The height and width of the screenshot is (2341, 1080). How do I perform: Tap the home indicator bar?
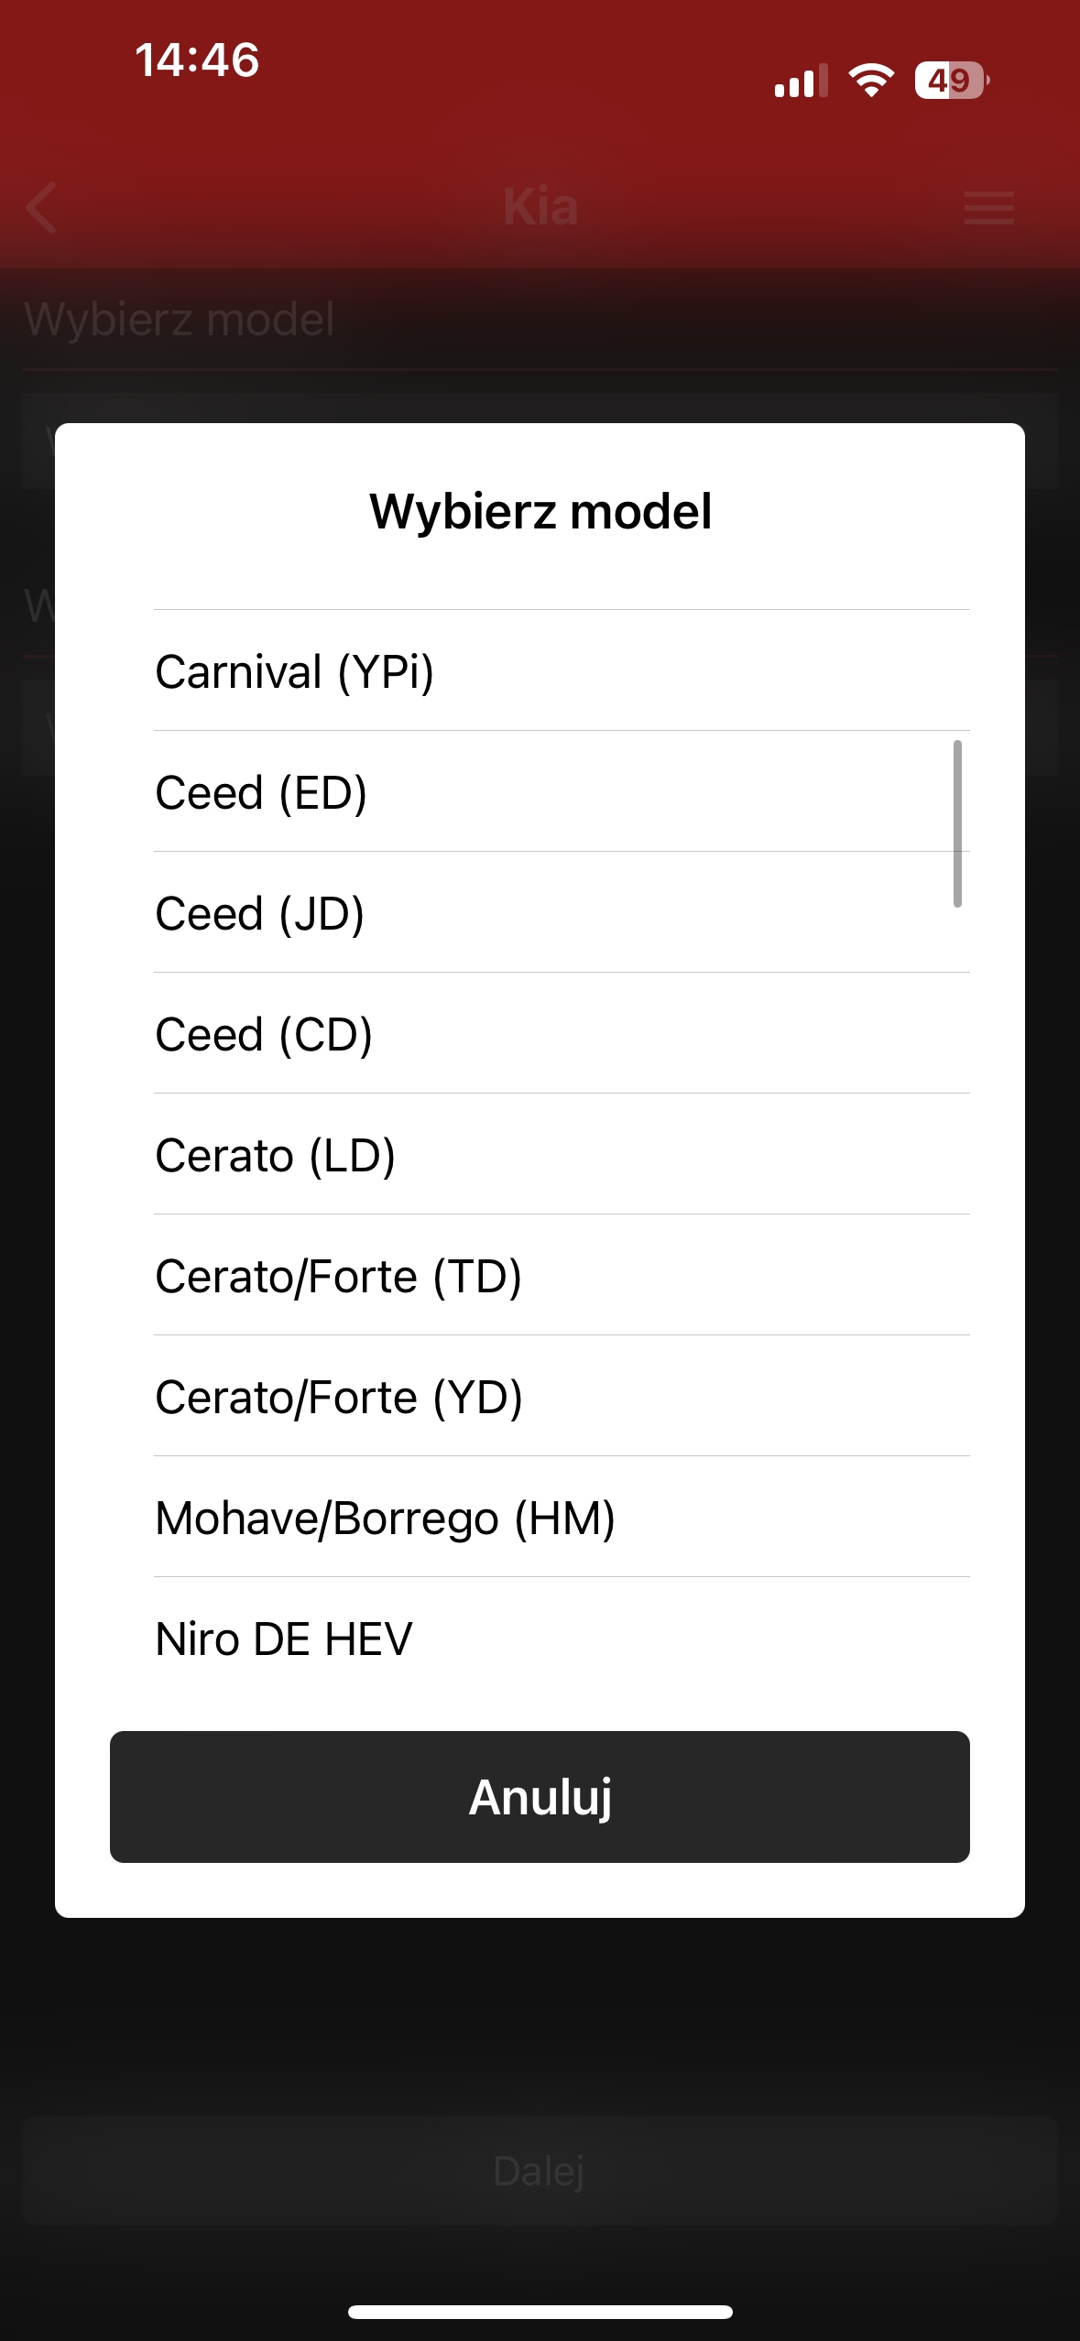click(x=540, y=2312)
